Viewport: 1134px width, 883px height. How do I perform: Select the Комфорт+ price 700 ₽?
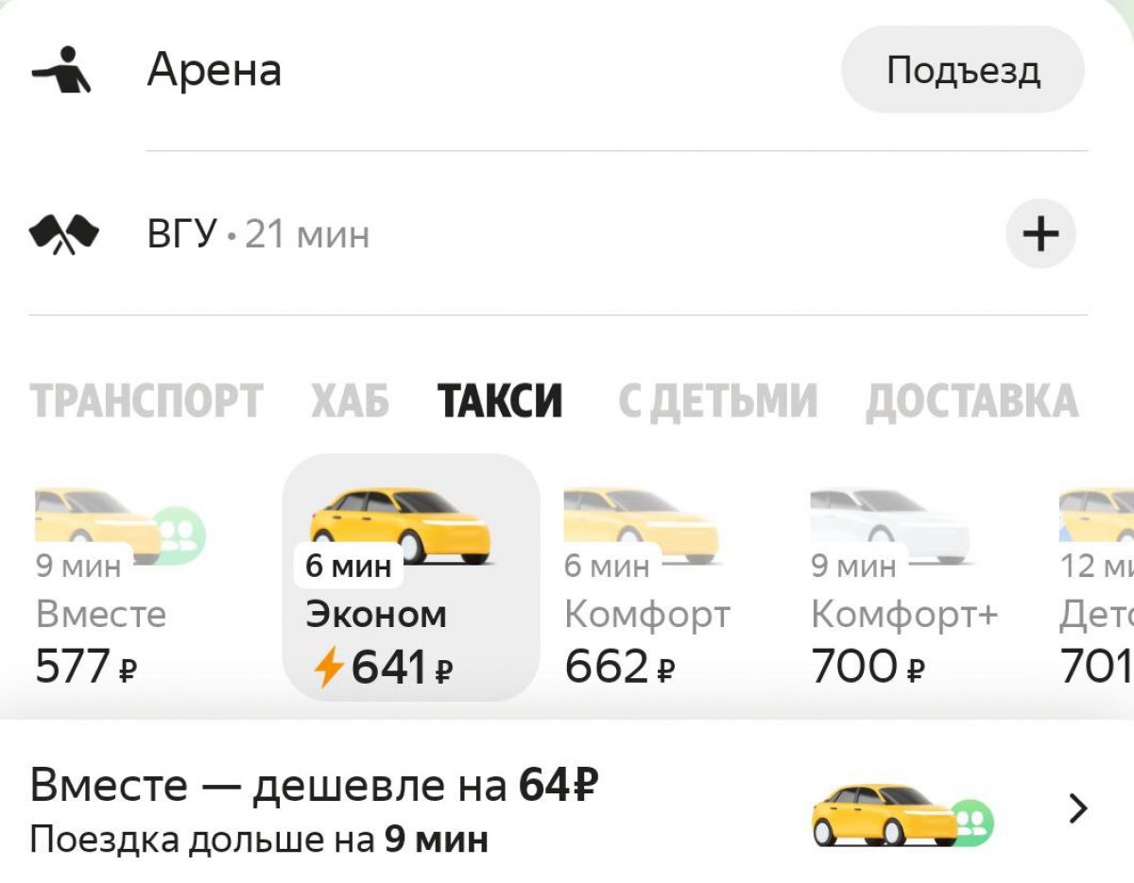pos(868,668)
